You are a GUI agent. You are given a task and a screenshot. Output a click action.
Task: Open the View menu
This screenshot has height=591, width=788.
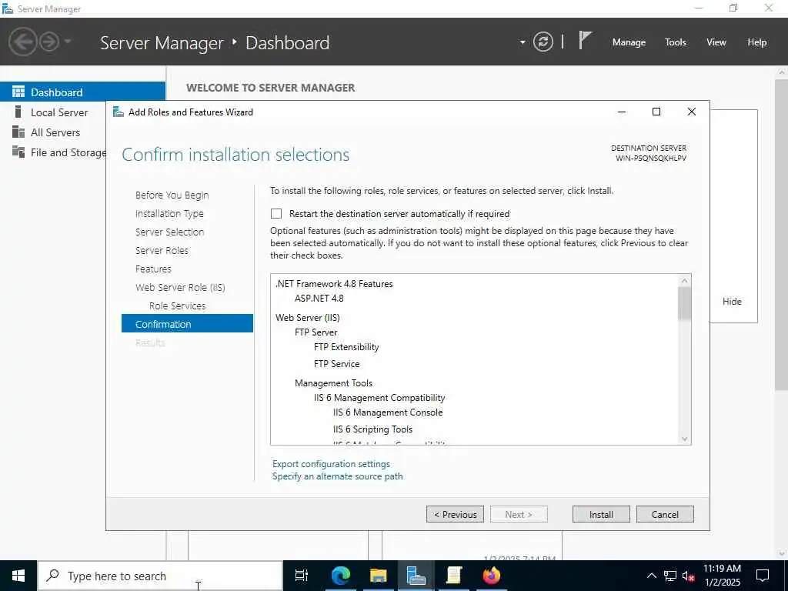(x=716, y=42)
